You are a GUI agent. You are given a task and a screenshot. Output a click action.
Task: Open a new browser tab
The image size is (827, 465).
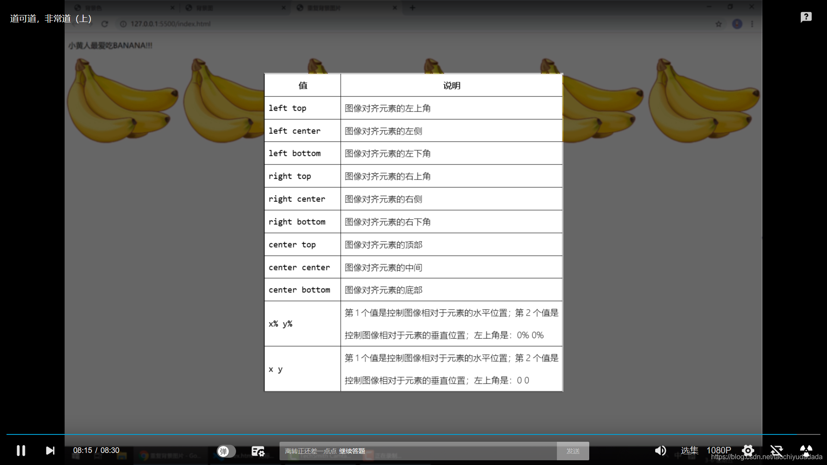coord(412,7)
